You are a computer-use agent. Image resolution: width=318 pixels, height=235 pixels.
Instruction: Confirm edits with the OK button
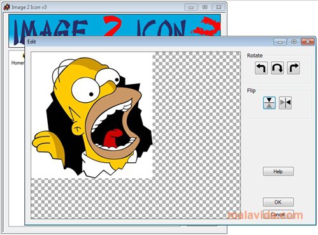pyautogui.click(x=278, y=202)
